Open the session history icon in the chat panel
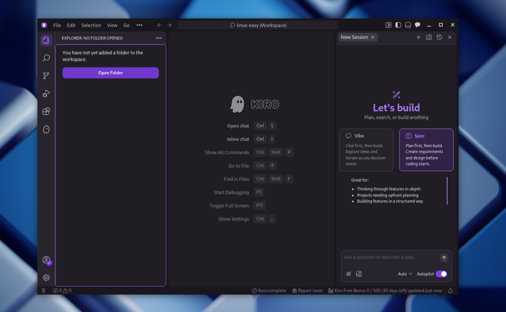Screen dimensions: 506x312 click(439, 37)
